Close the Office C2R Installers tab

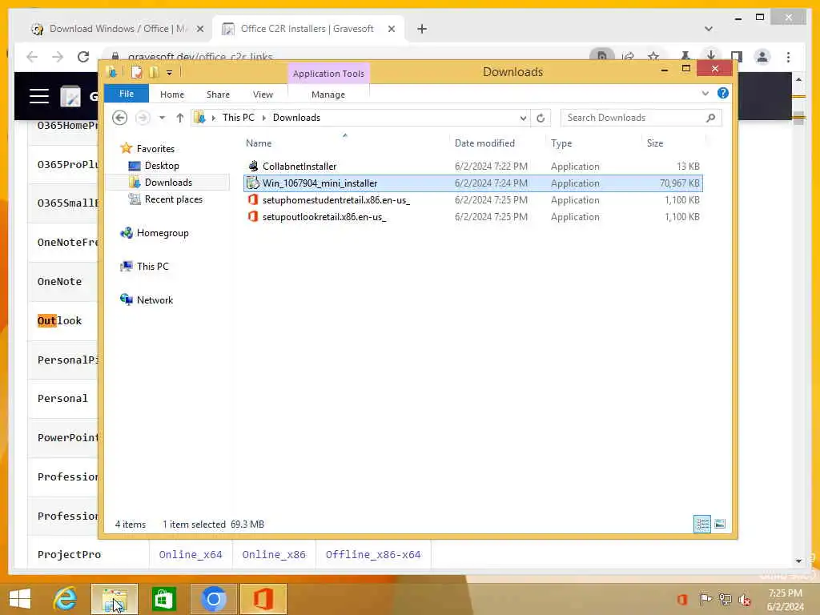pos(391,29)
